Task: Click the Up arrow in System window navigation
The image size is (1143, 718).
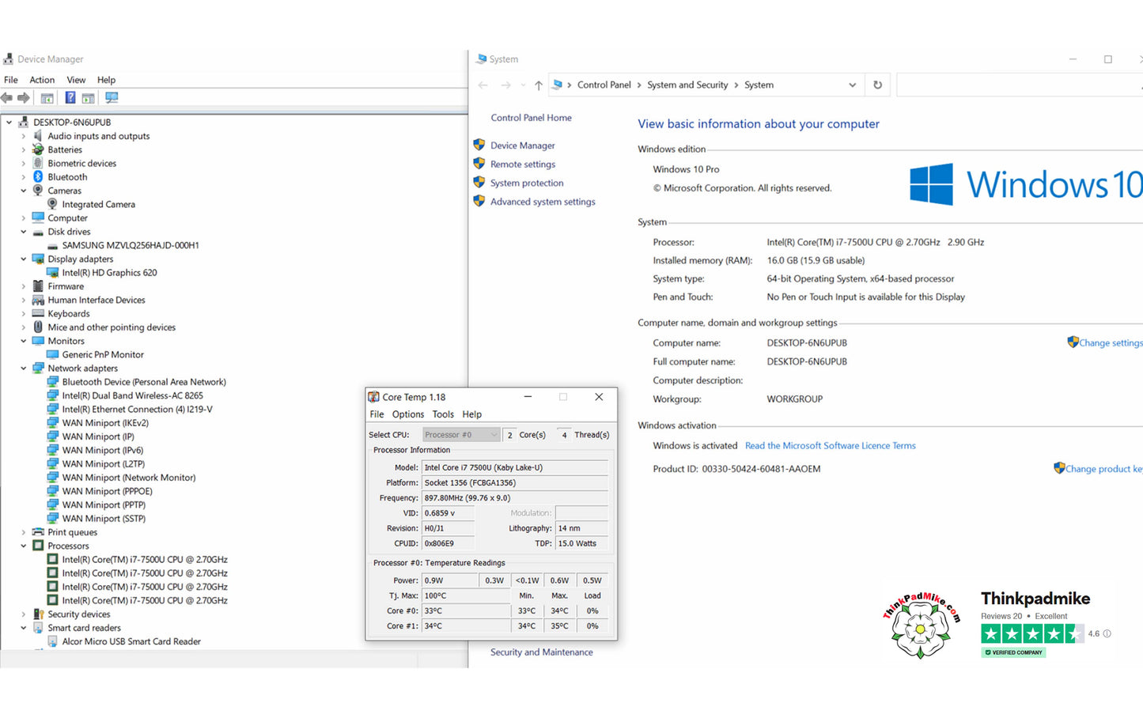Action: (x=538, y=85)
